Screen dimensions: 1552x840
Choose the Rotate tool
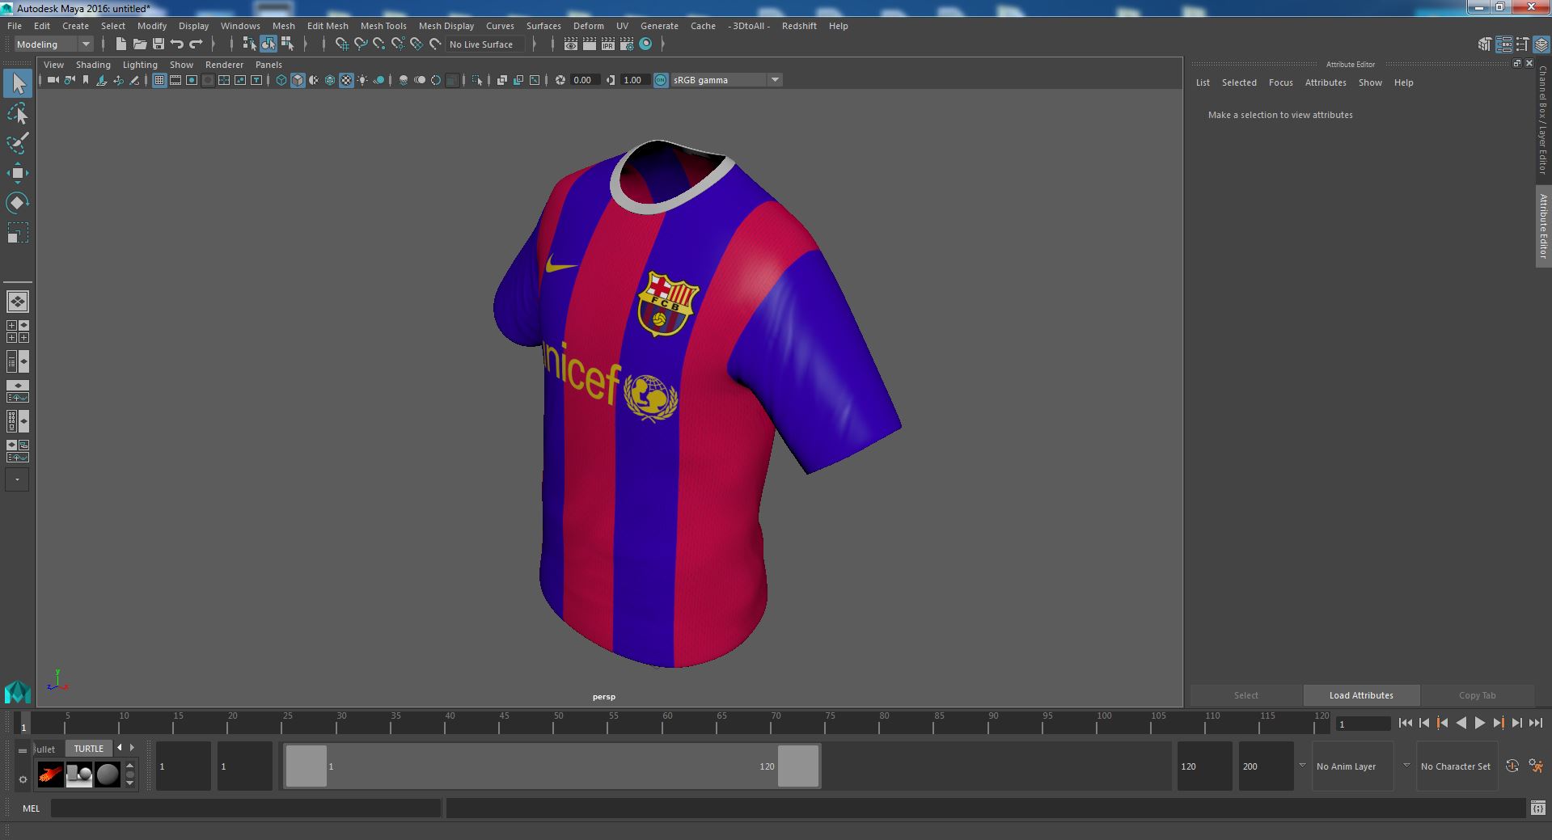pos(18,202)
